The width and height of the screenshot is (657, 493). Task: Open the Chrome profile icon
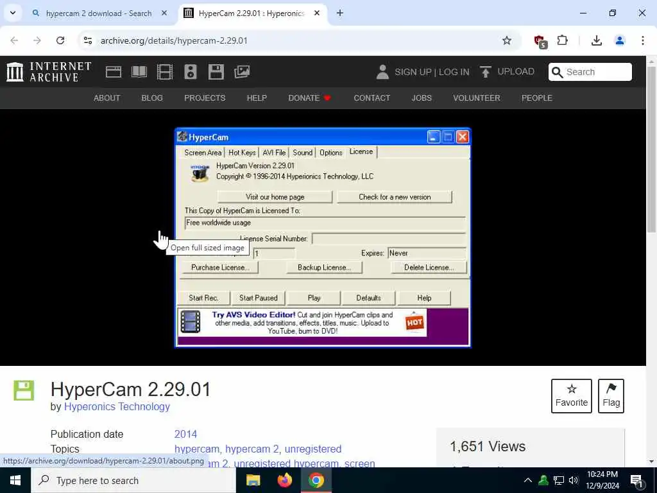tap(619, 40)
